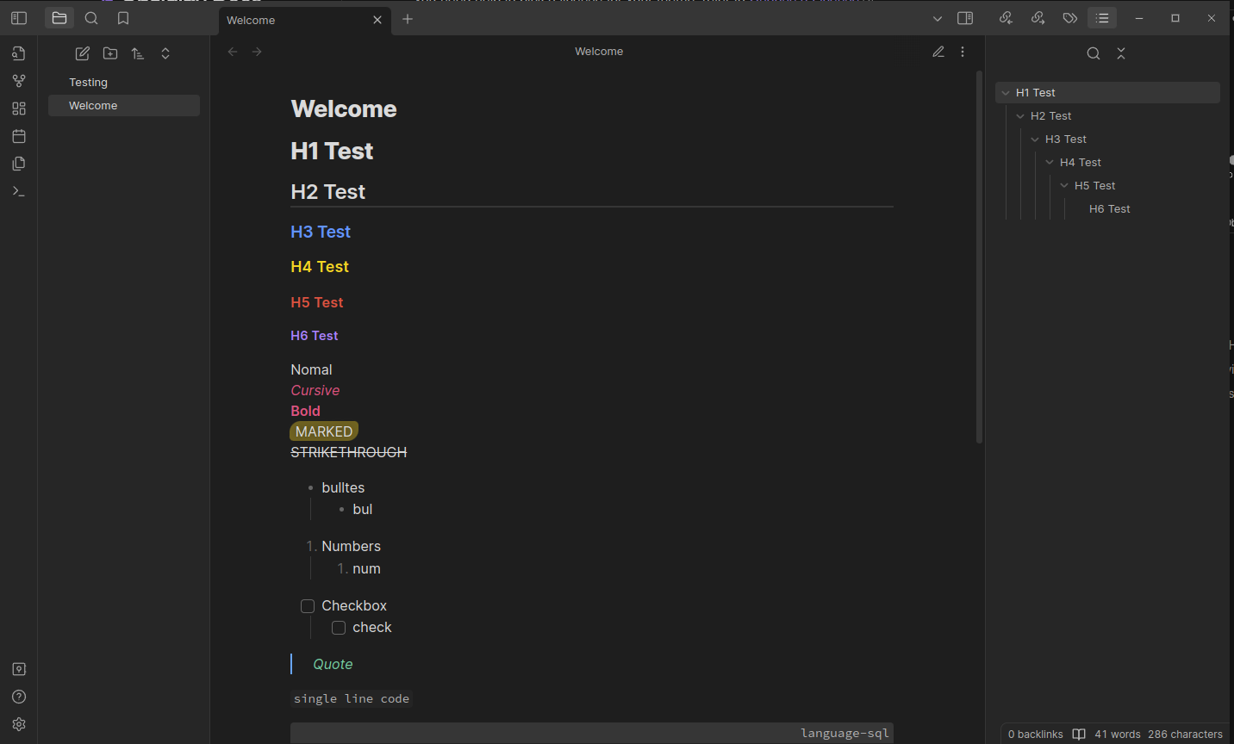Toggle the left sidebar panel
The height and width of the screenshot is (744, 1234).
[x=19, y=18]
